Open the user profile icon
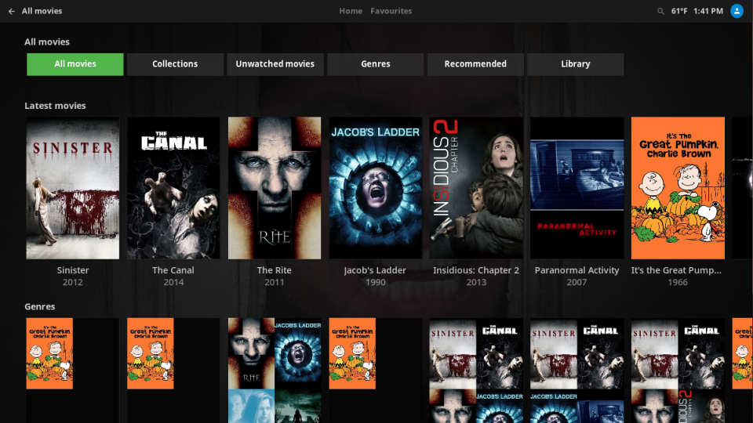The width and height of the screenshot is (753, 423). click(x=737, y=11)
